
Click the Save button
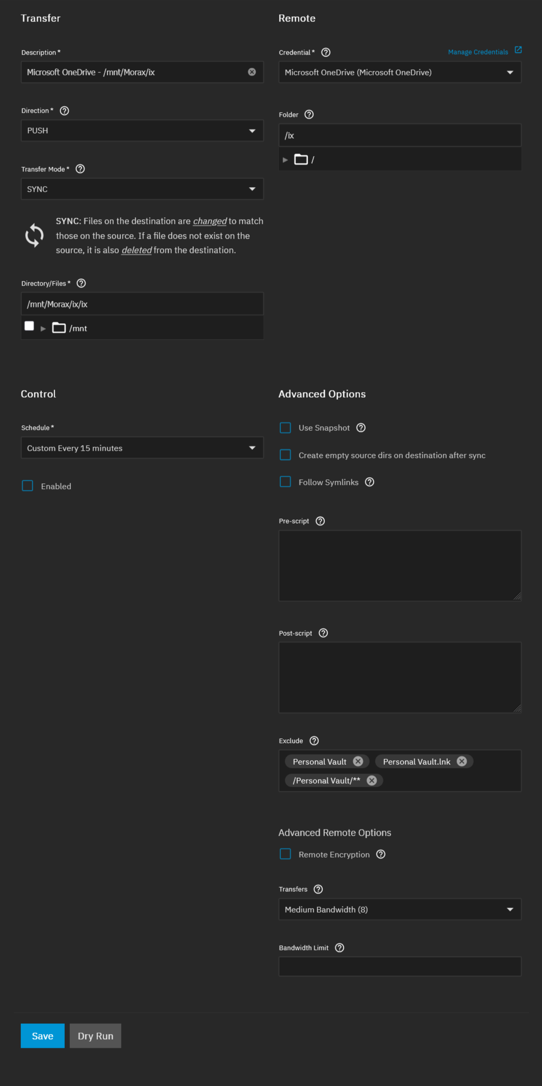tap(42, 1036)
